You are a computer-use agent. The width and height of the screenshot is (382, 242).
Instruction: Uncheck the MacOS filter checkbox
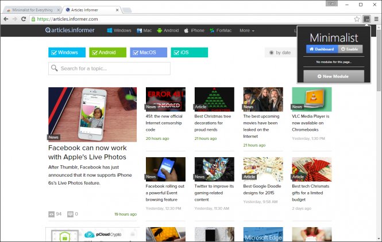136,53
